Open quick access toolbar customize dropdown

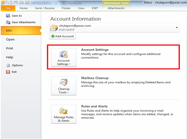tap(33, 2)
